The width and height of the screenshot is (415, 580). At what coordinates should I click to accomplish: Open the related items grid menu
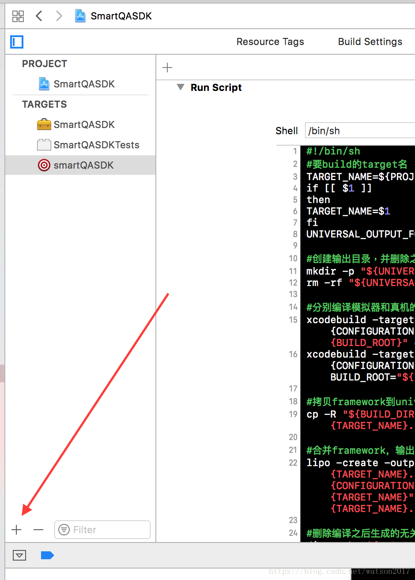coord(18,16)
